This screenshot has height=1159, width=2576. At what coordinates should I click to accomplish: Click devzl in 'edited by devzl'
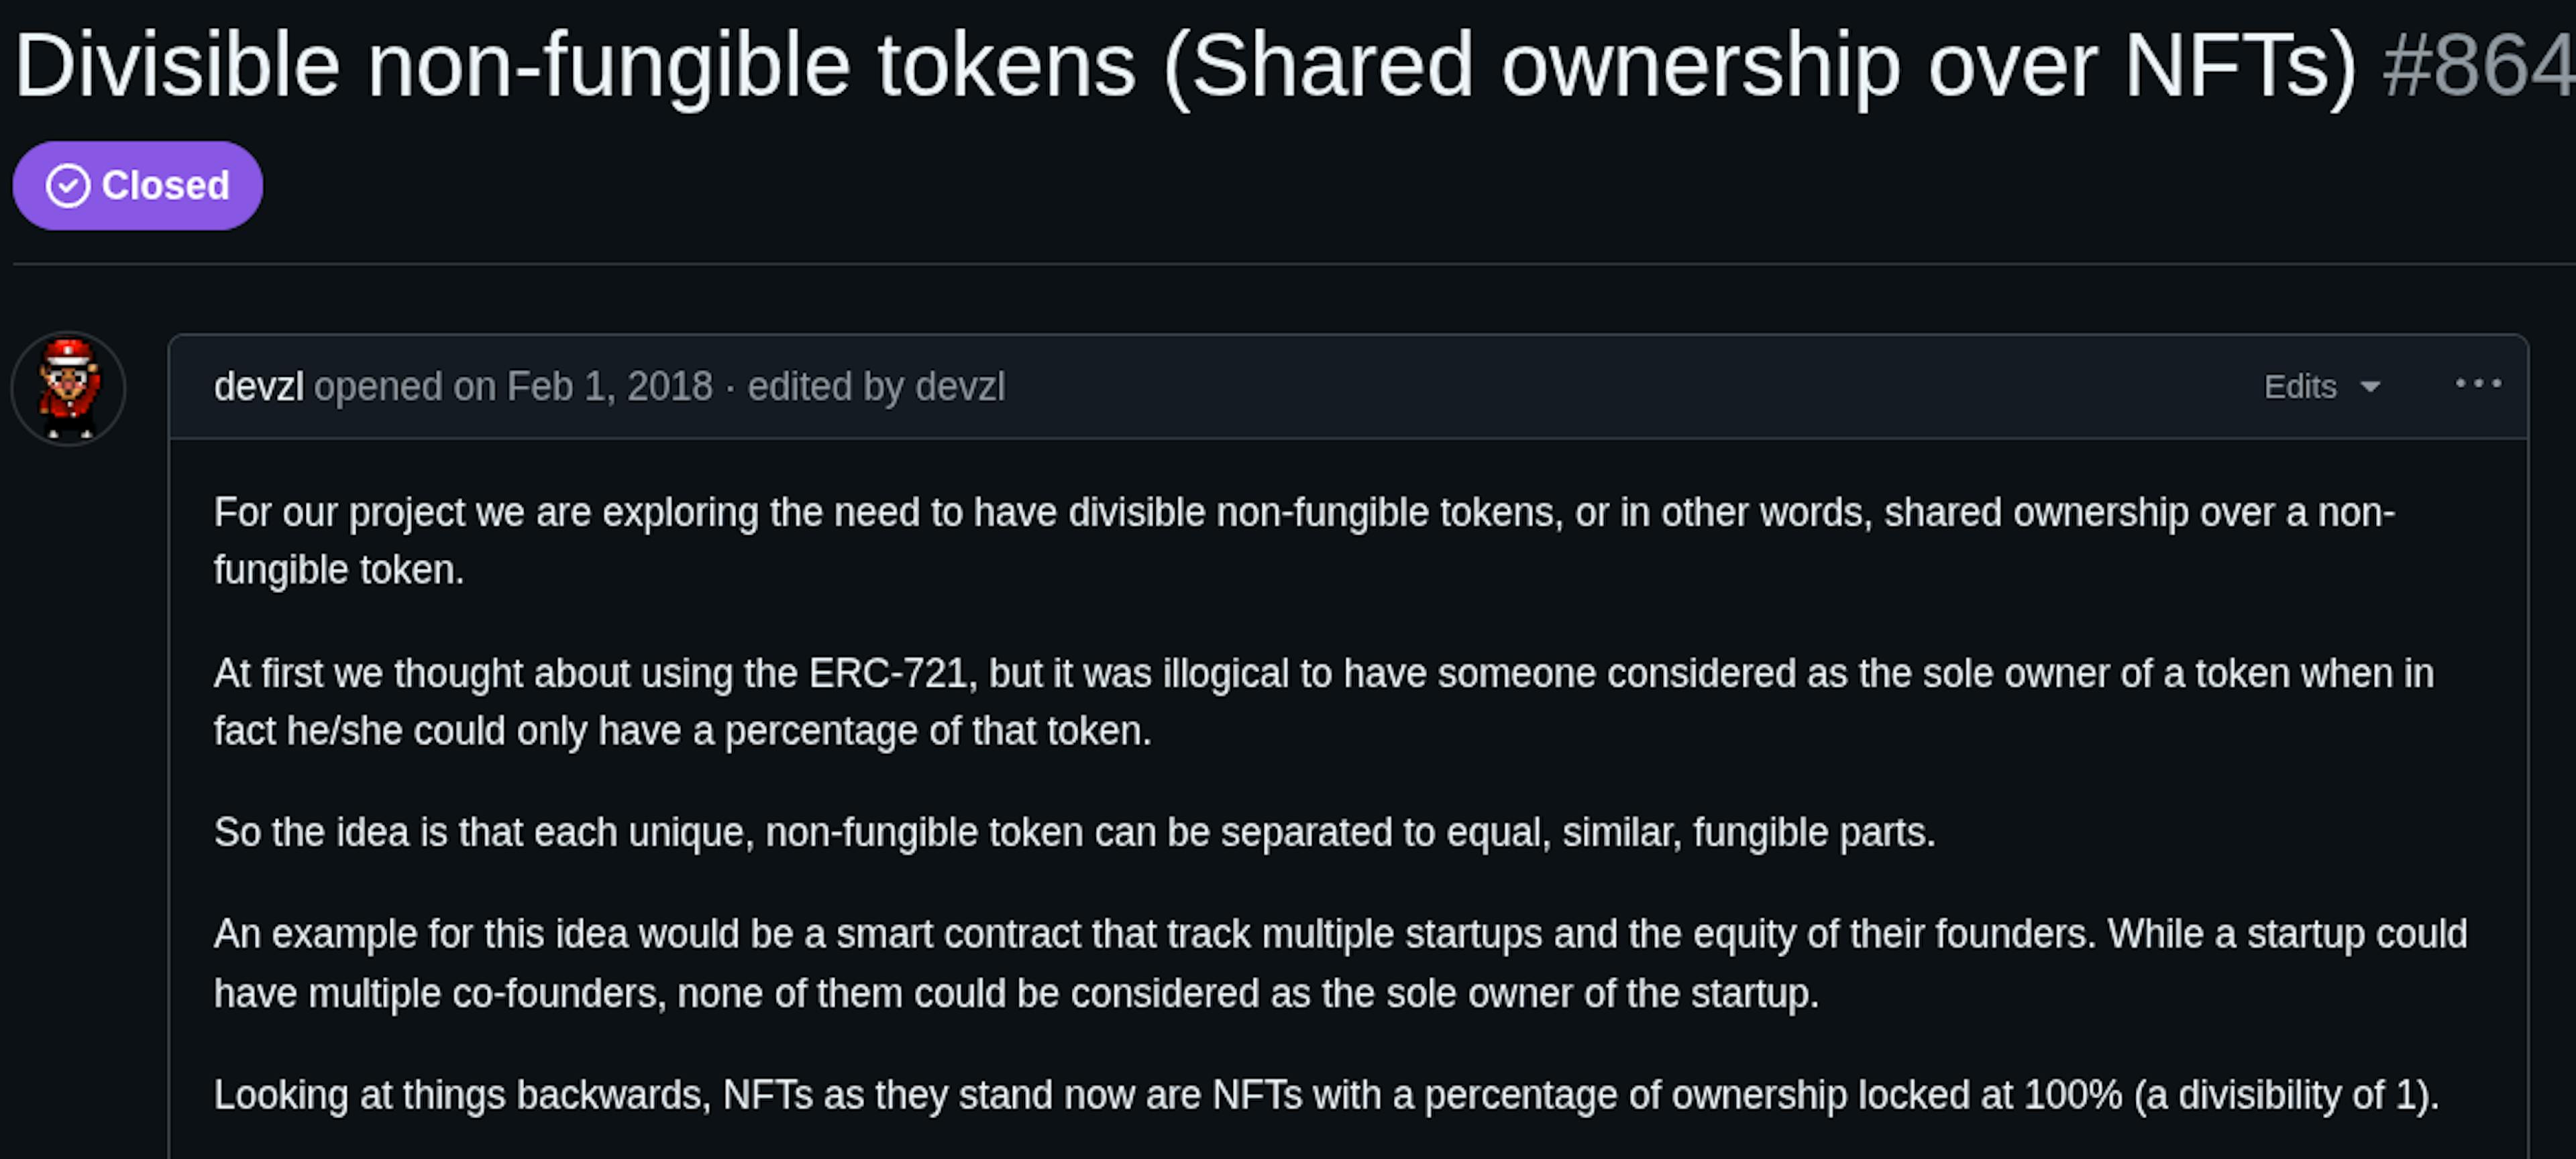tap(960, 387)
